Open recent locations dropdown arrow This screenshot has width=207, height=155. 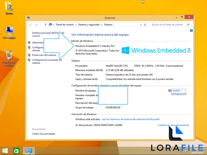tap(41, 25)
